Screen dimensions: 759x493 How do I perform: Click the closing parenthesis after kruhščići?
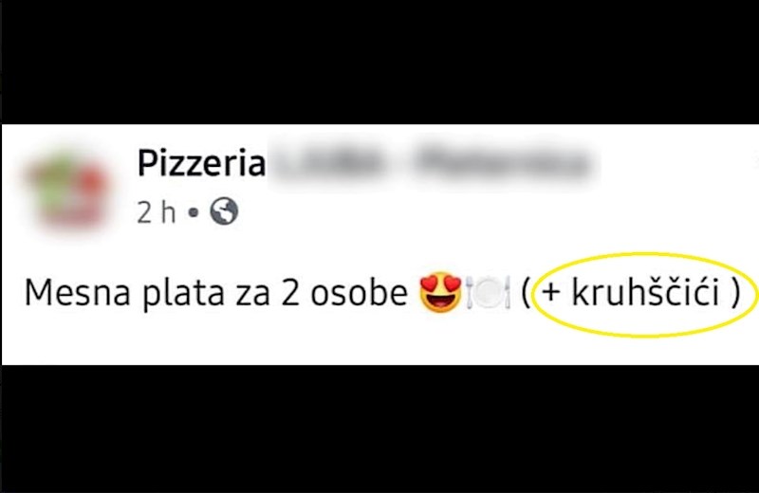point(735,292)
